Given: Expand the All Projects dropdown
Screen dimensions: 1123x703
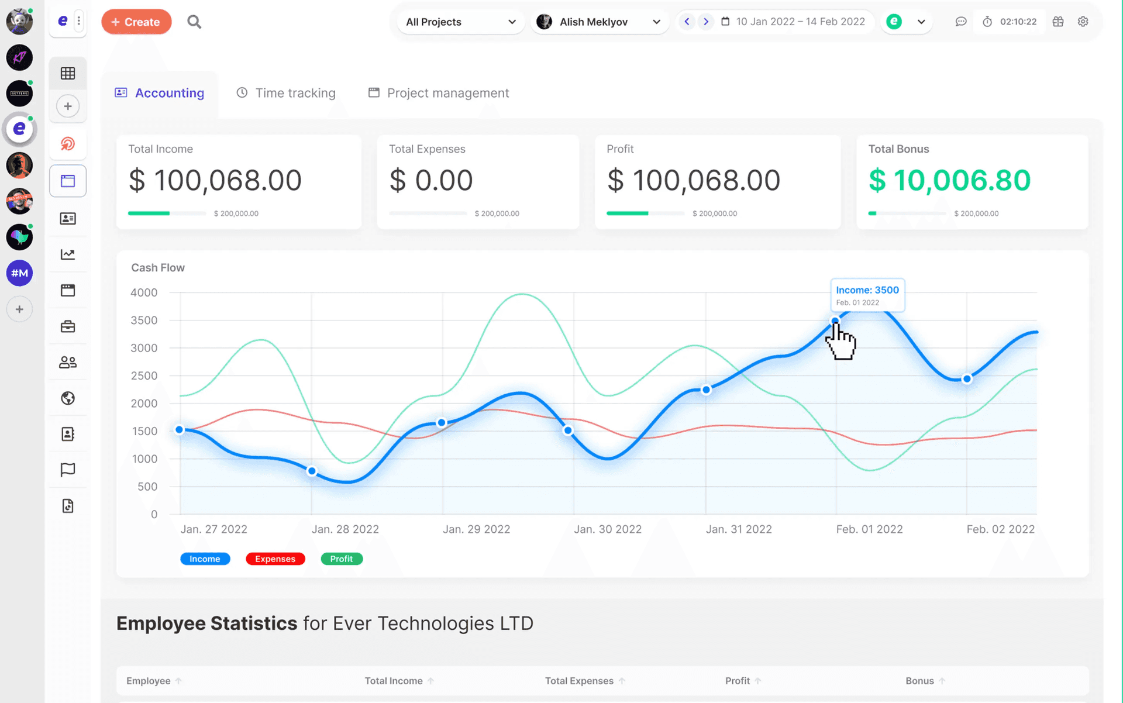Looking at the screenshot, I should 460,22.
